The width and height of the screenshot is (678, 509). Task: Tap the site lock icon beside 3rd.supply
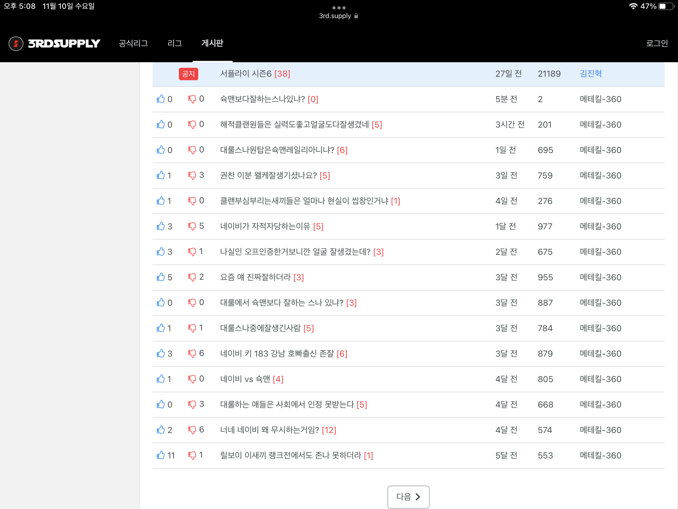point(356,16)
